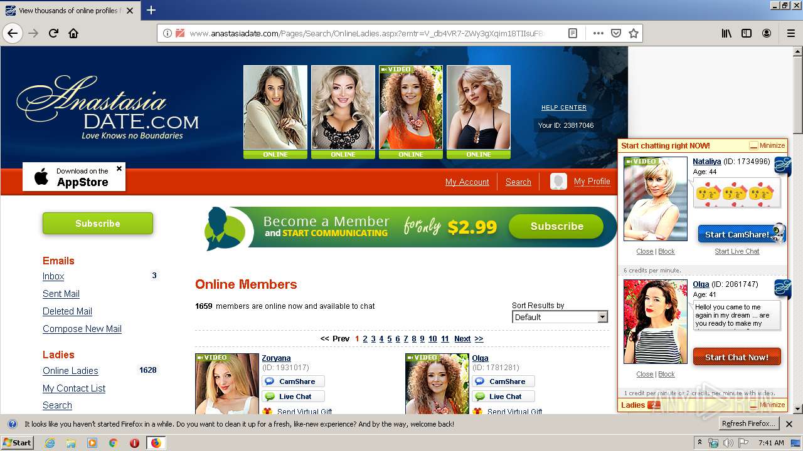Click Download on the AppStore banner
Screen dimensions: 803x451
(74, 177)
